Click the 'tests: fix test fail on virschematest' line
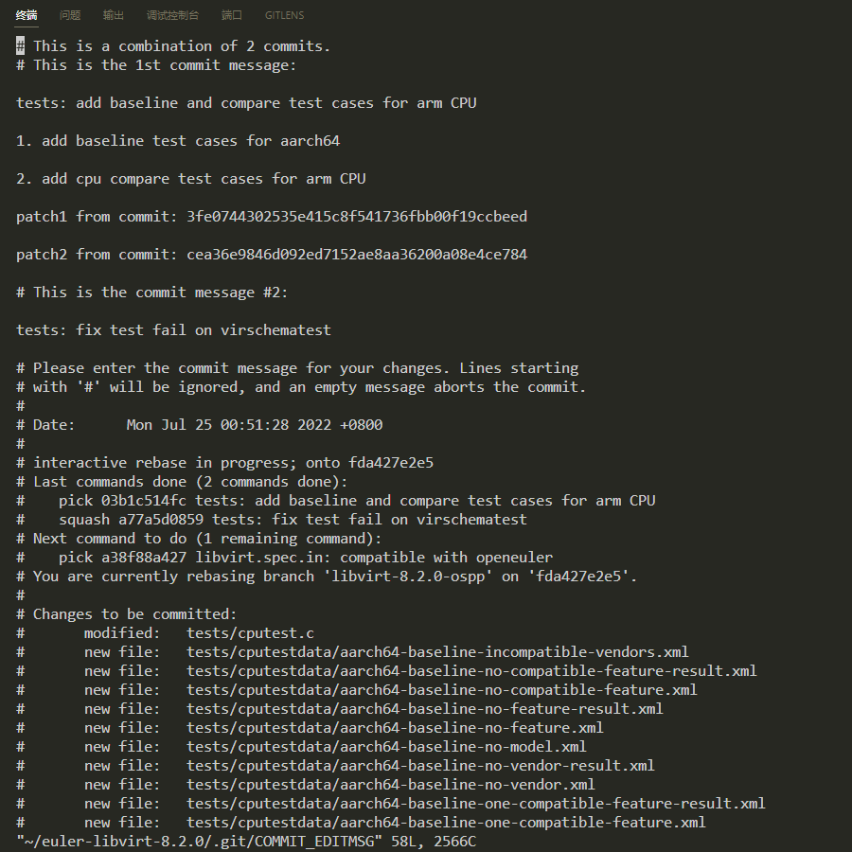Viewport: 852px width, 852px height. (x=173, y=330)
